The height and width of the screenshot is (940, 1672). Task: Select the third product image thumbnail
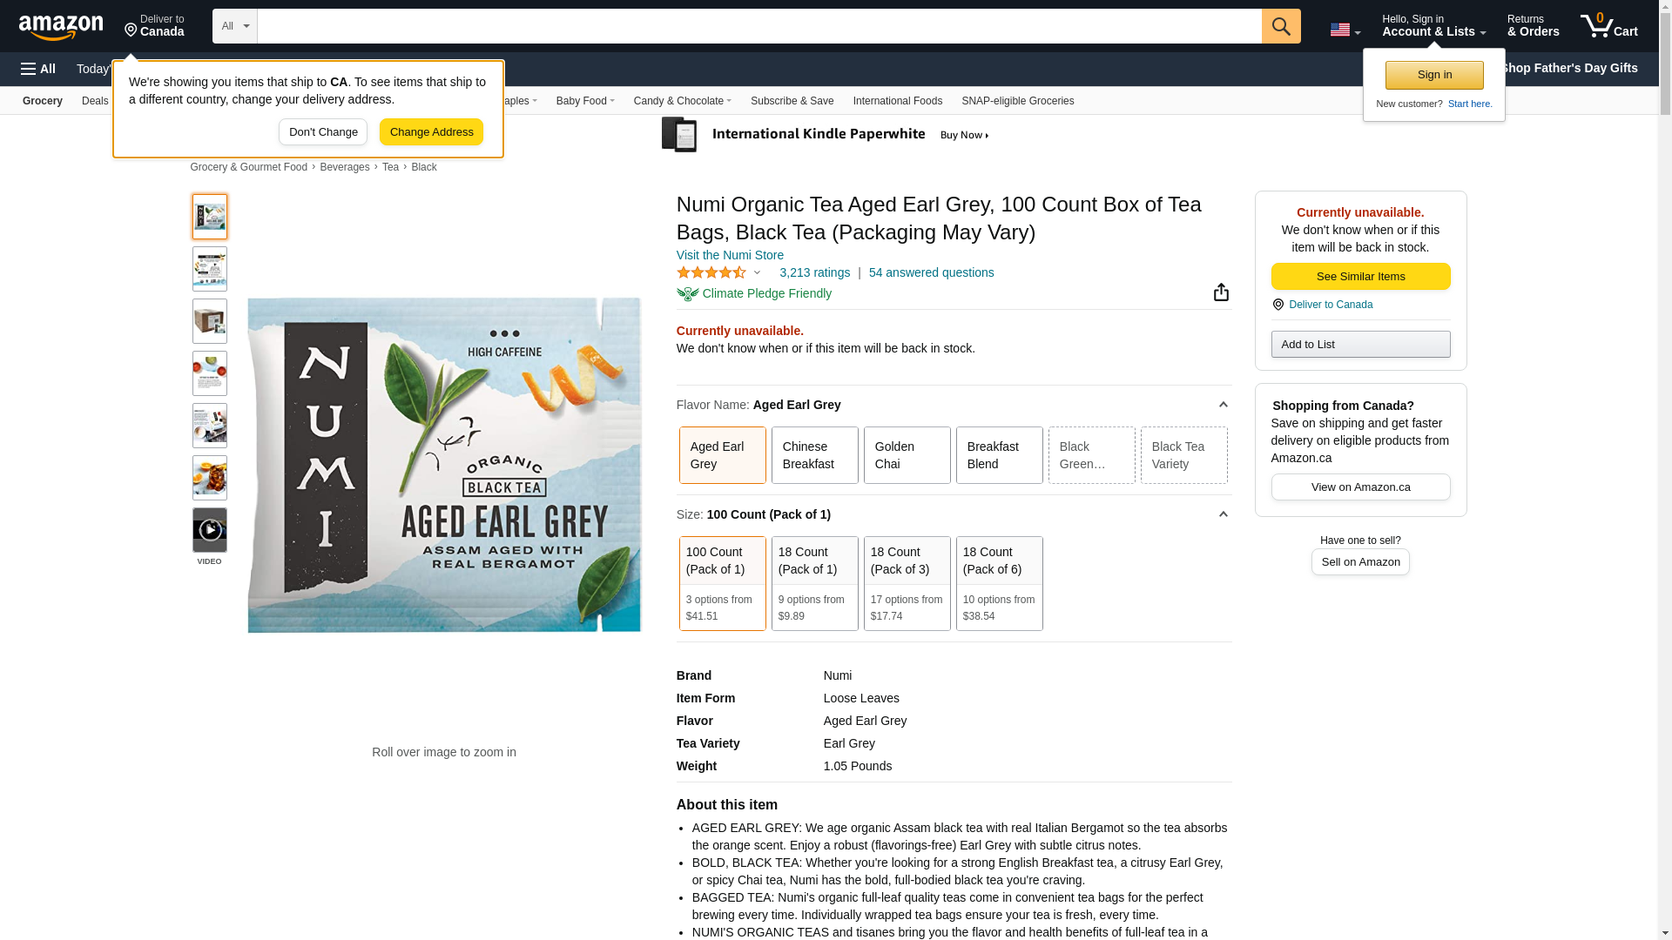[x=210, y=321]
